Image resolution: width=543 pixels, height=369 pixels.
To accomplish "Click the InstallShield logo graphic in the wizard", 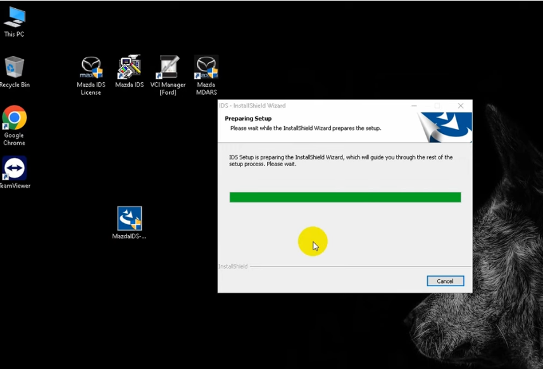I will click(x=444, y=127).
